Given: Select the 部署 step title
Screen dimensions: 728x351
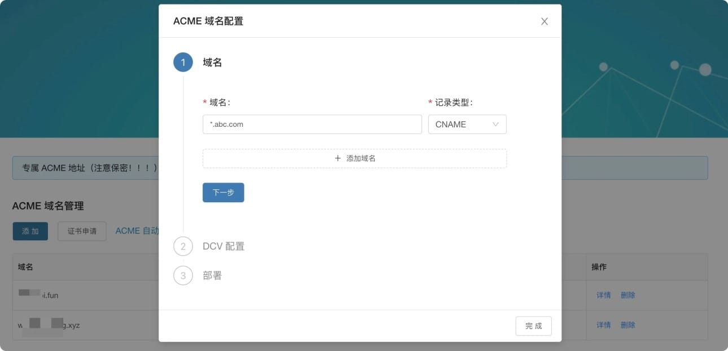Looking at the screenshot, I should (x=212, y=276).
